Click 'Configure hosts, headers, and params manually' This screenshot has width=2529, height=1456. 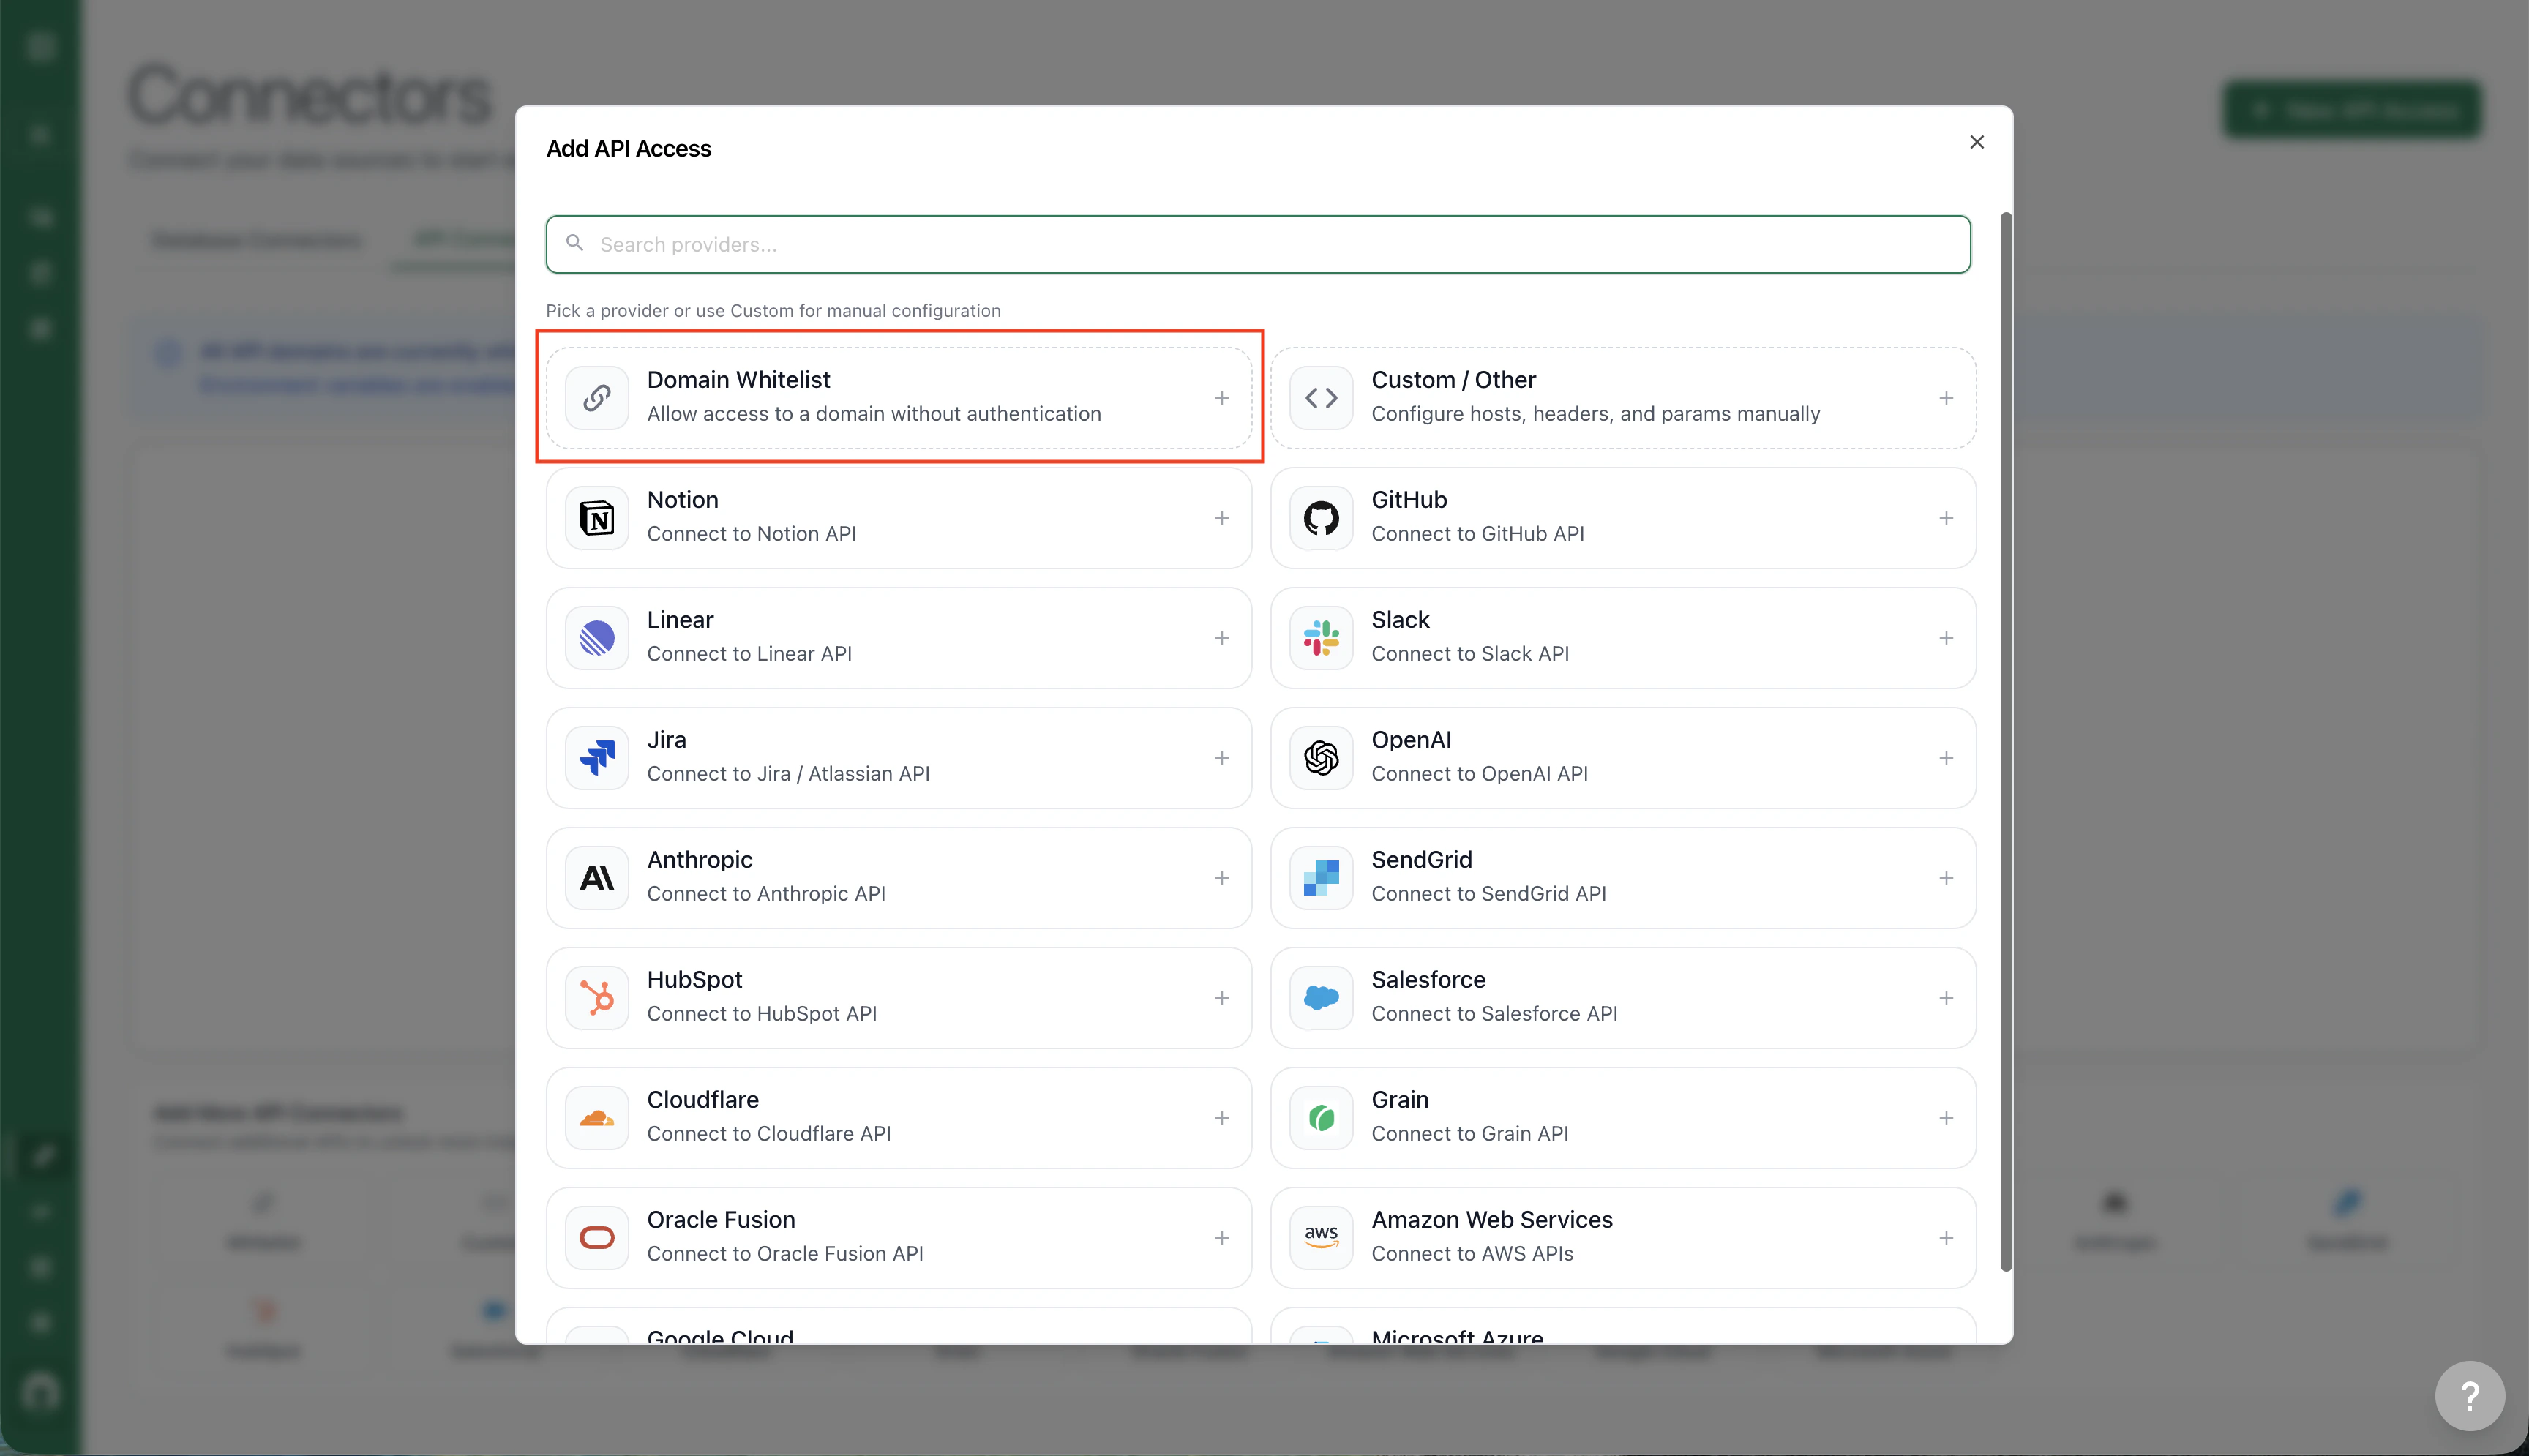pos(1595,414)
